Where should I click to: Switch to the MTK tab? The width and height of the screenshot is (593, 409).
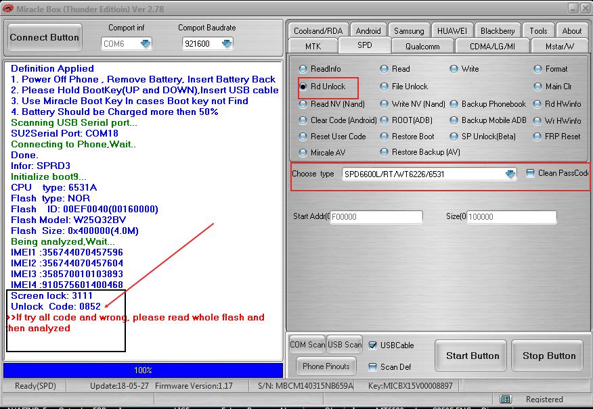tap(313, 46)
